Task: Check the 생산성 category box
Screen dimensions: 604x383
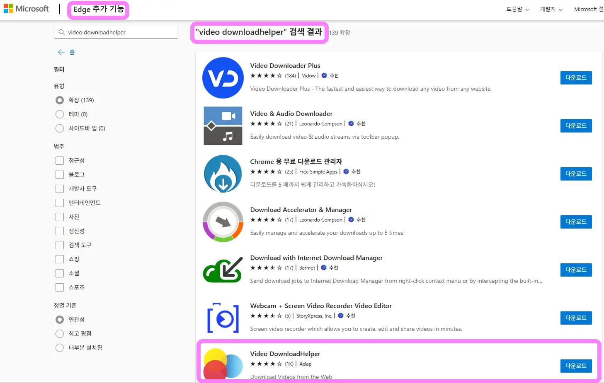Action: (60, 231)
